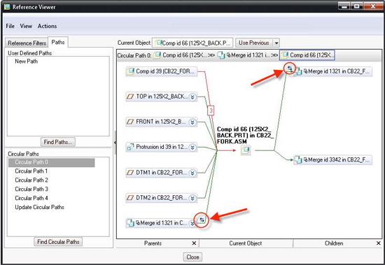The image size is (385, 265).
Task: Click the Current Object column header
Action: 246,243
